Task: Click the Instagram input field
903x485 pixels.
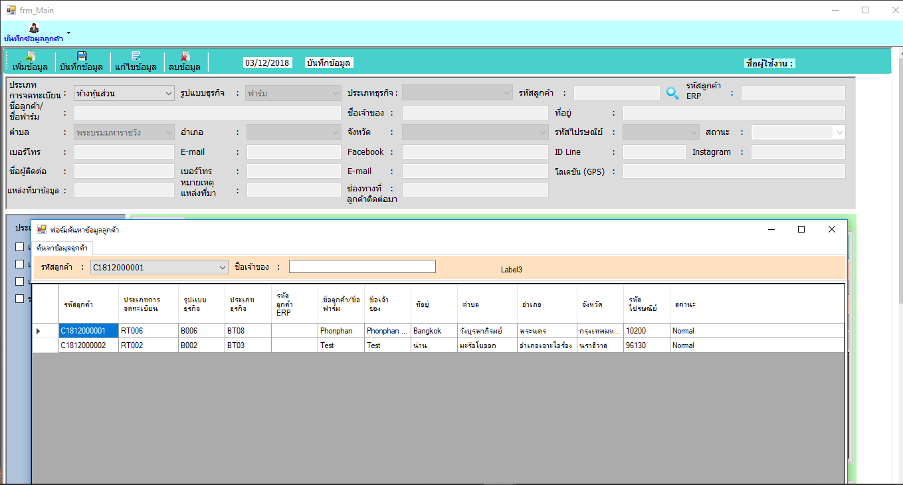Action: [x=798, y=152]
